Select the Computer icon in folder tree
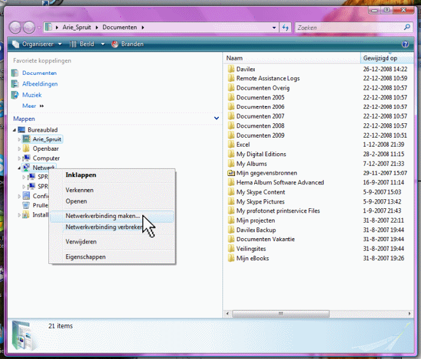 (26, 159)
